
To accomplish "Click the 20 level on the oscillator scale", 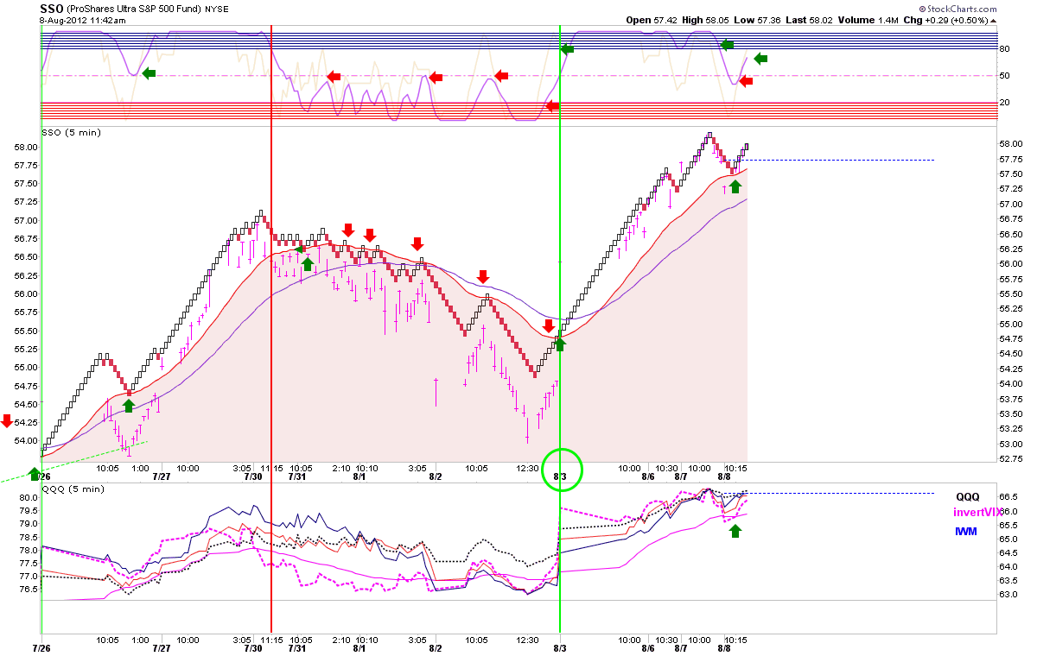I will [1005, 102].
